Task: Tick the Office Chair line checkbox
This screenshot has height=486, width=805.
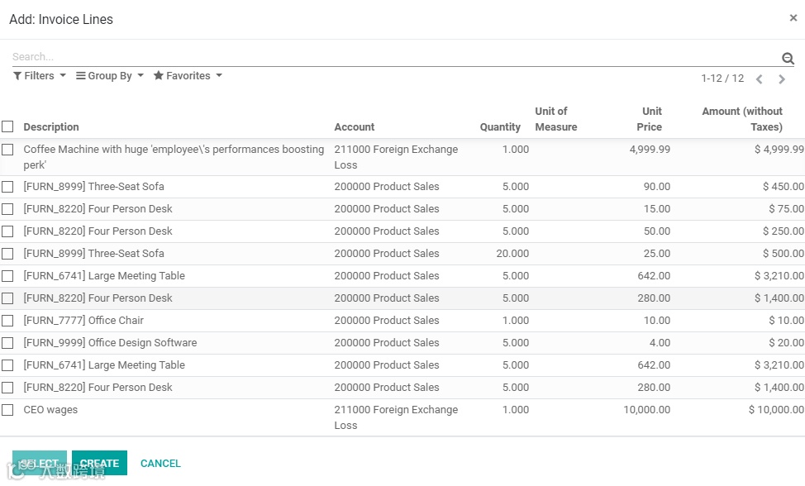Action: click(7, 321)
